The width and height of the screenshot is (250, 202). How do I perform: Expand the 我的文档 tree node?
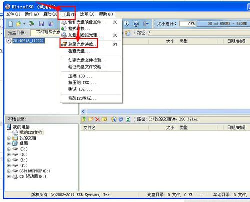(x=9, y=138)
